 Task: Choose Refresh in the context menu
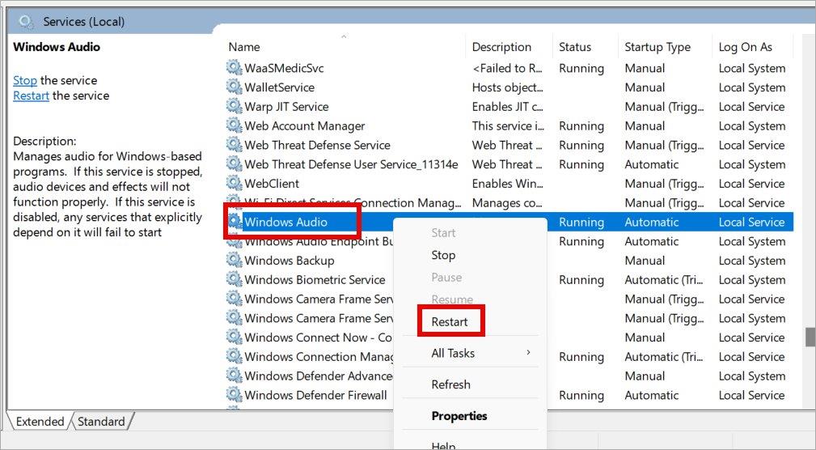coord(450,384)
